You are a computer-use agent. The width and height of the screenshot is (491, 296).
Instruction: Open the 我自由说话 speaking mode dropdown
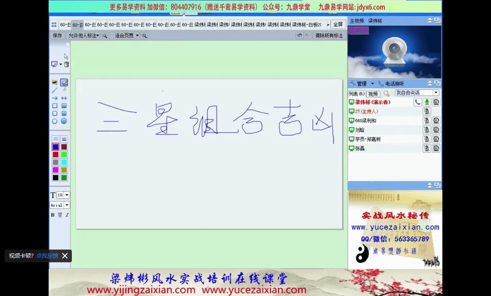pos(436,93)
